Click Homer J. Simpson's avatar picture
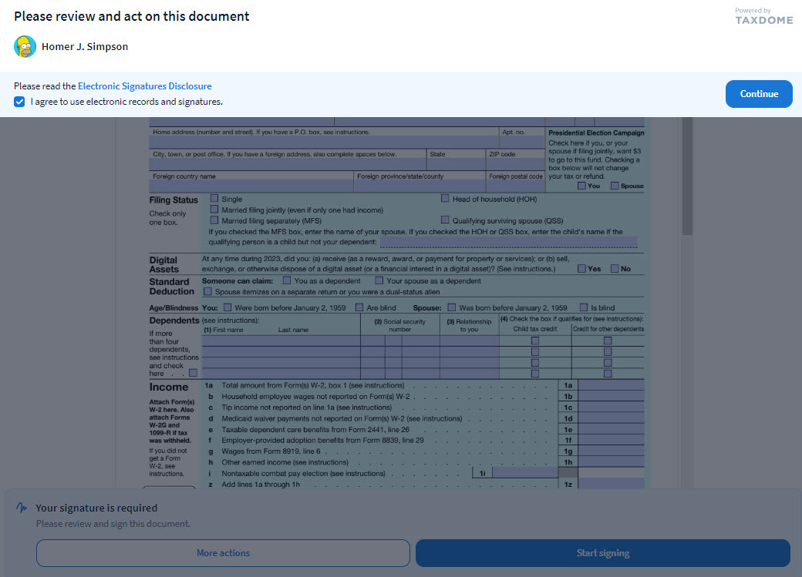The width and height of the screenshot is (802, 577). coord(25,46)
